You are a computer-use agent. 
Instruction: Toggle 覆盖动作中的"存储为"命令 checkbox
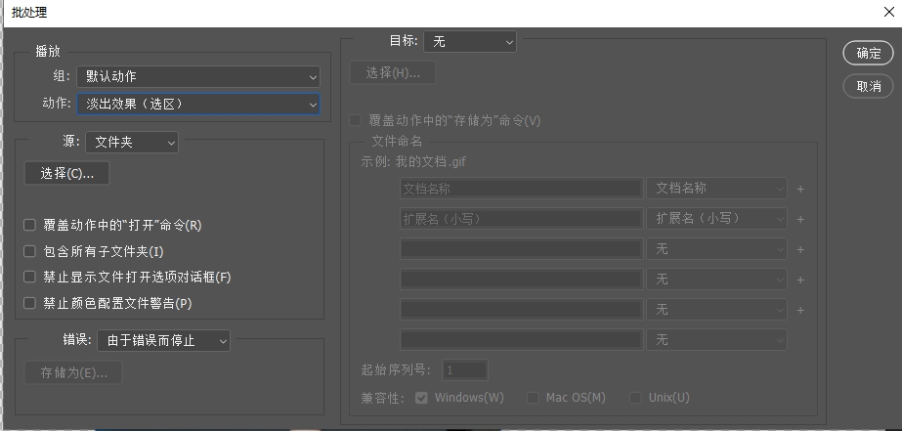pyautogui.click(x=356, y=121)
